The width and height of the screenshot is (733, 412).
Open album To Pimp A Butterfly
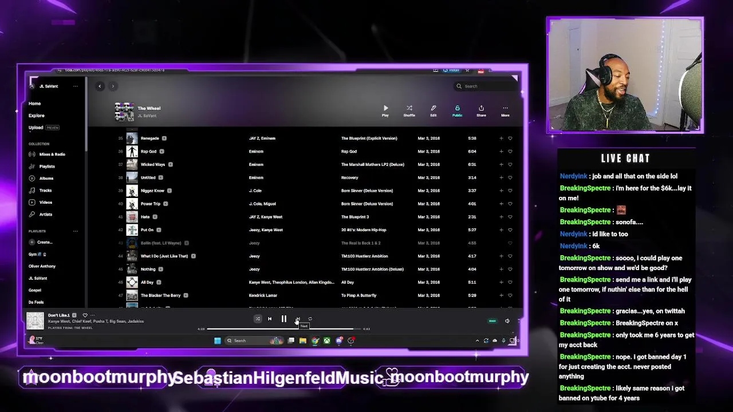[359, 296]
